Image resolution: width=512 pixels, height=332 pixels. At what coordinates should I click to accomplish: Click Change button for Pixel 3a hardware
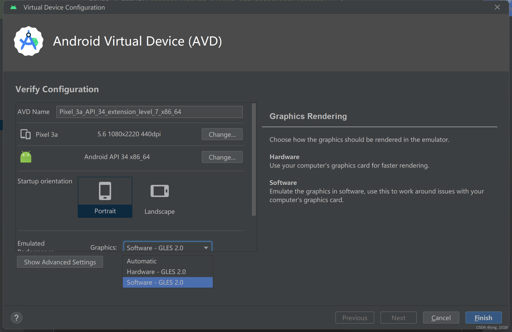[x=222, y=134]
